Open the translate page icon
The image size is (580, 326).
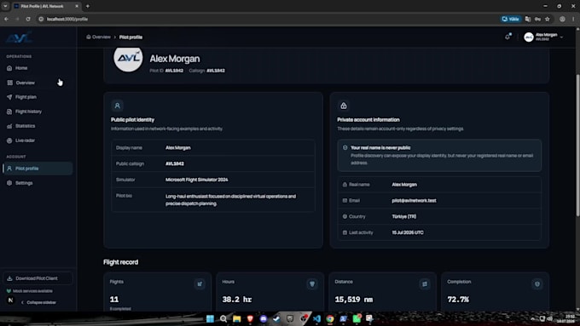point(528,19)
